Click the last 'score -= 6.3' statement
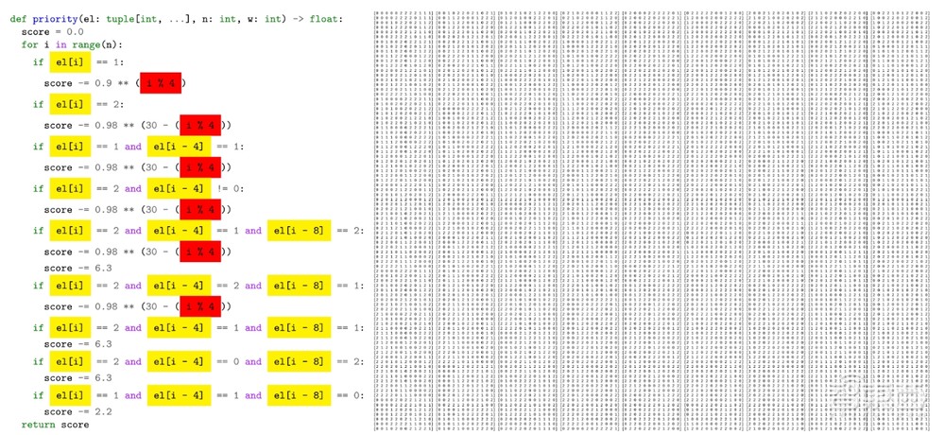Viewport: 945px width, 435px height. pos(78,377)
